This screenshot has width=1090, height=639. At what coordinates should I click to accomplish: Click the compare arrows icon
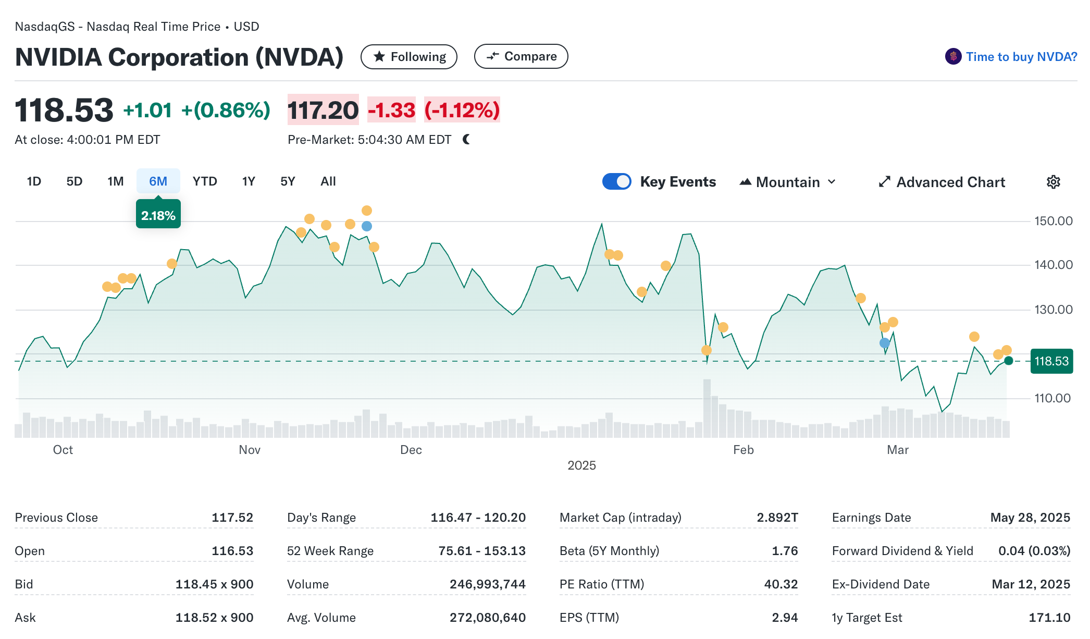(492, 56)
